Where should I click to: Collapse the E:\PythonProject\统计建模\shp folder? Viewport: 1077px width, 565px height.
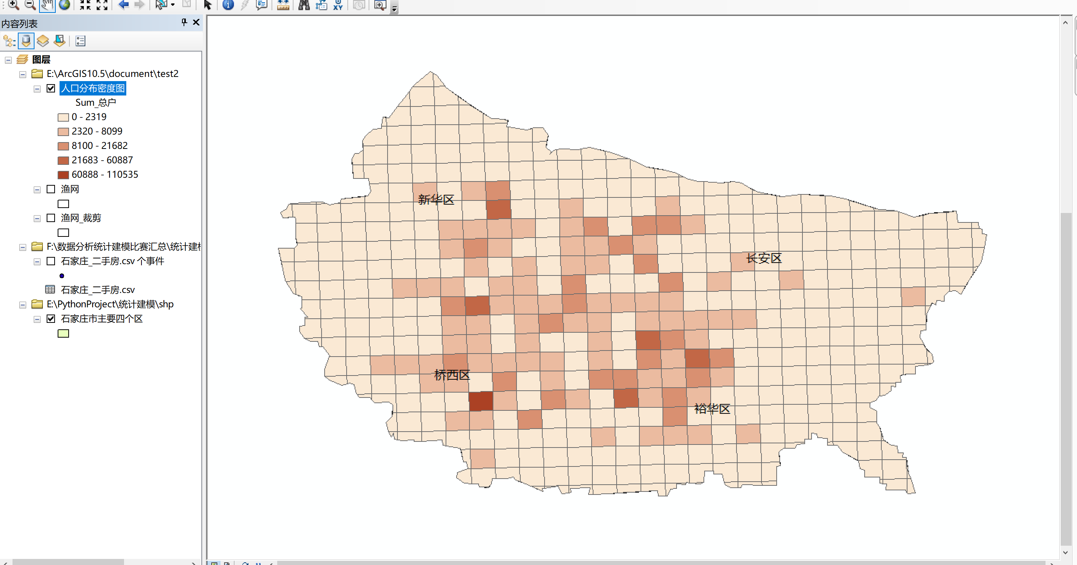coord(23,305)
